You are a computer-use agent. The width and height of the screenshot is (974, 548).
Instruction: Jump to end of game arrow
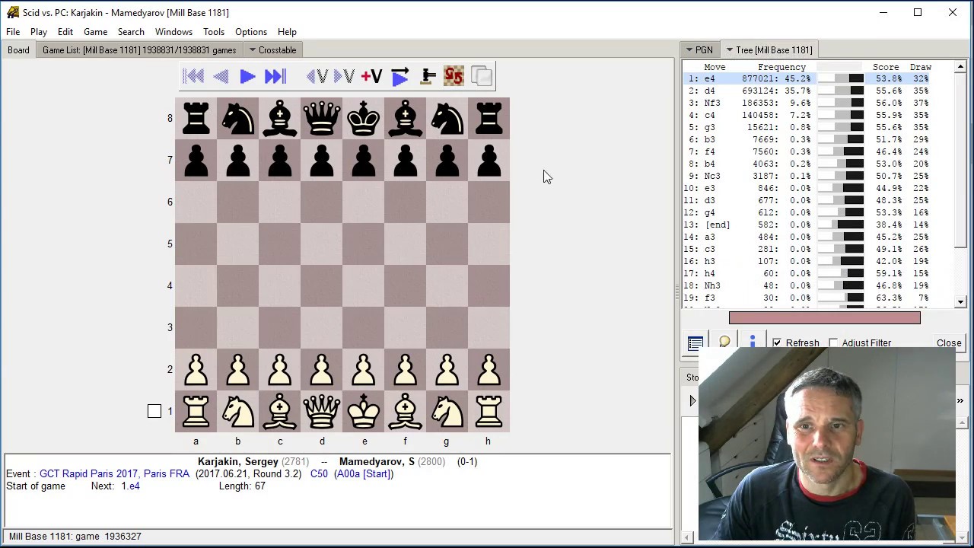coord(275,76)
